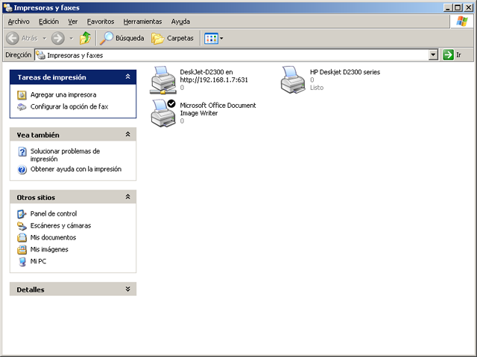Open Panel de control link

pyautogui.click(x=53, y=213)
